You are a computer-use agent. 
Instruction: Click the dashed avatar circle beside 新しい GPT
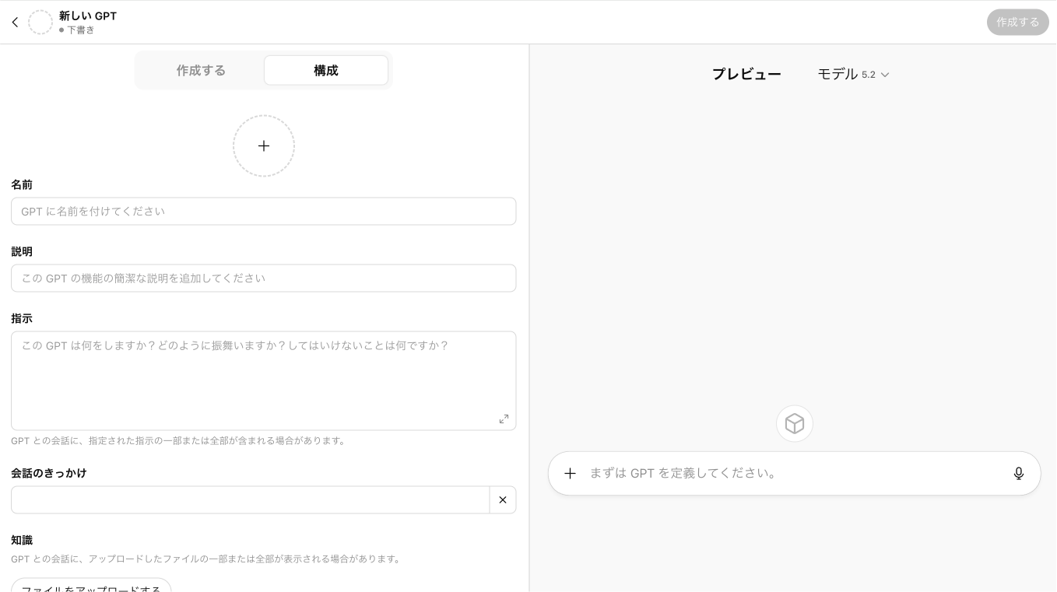[40, 23]
